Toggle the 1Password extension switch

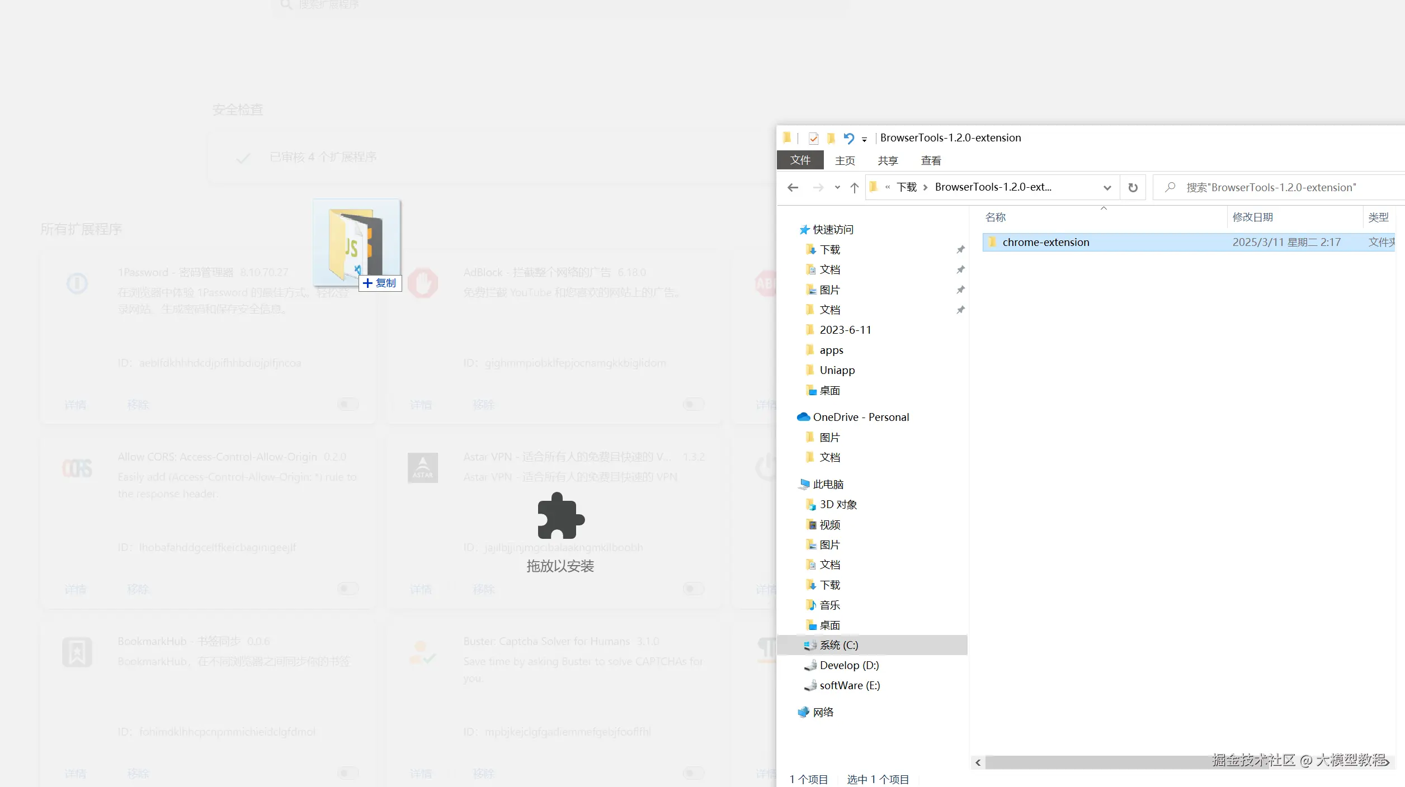tap(347, 404)
